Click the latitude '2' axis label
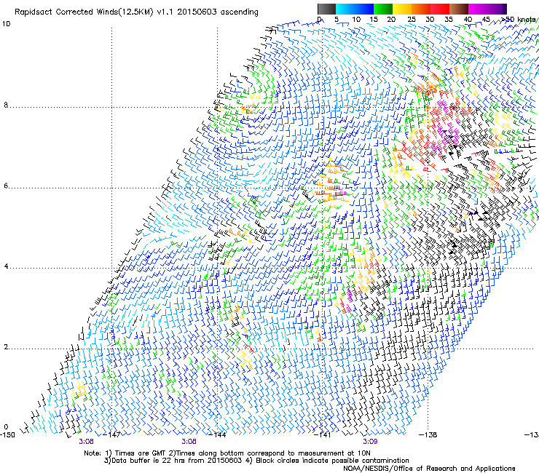539x473 pixels. pyautogui.click(x=6, y=347)
